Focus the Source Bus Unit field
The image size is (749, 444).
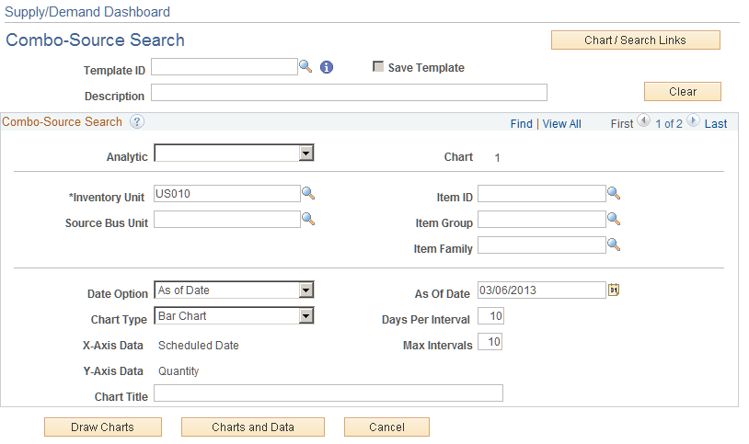pos(227,219)
